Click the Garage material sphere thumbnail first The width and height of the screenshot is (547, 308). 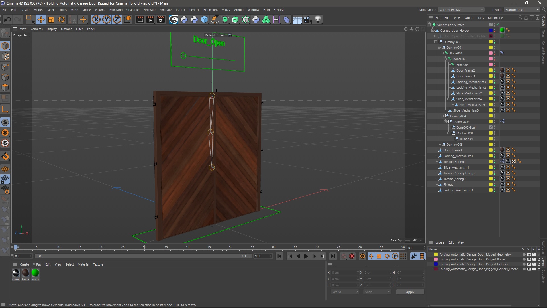click(16, 273)
